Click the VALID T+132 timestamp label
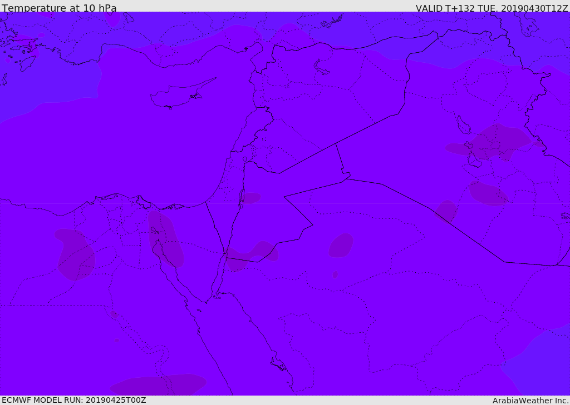The width and height of the screenshot is (570, 405). click(x=492, y=8)
